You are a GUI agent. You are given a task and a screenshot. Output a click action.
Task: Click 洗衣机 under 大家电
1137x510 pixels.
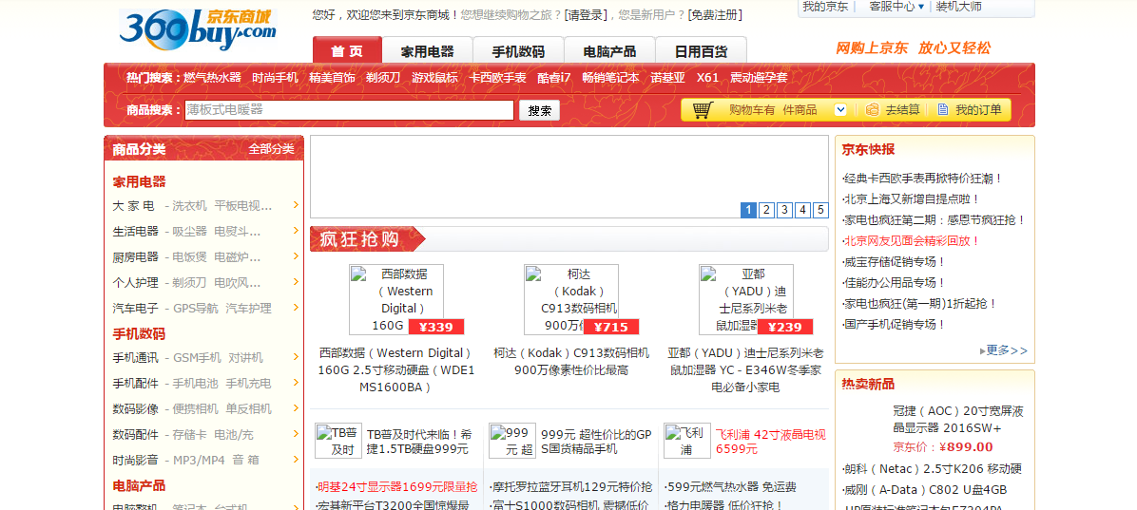pos(189,206)
